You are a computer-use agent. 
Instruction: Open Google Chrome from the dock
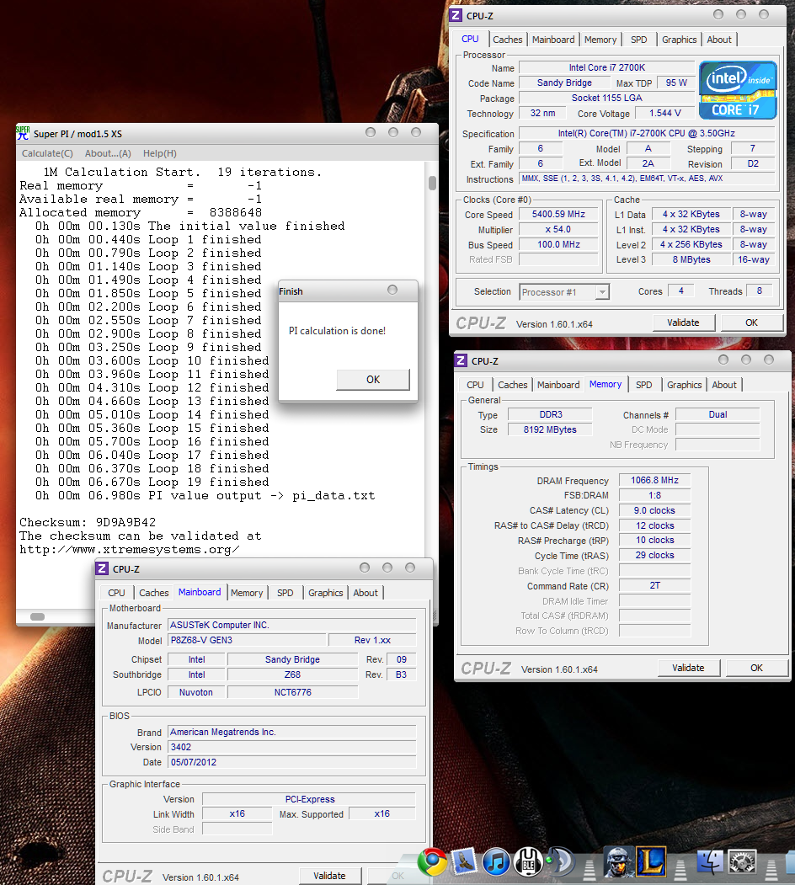pos(433,861)
